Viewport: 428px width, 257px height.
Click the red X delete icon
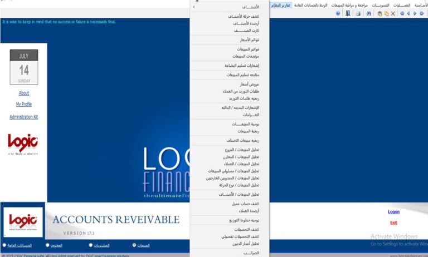click(393, 13)
